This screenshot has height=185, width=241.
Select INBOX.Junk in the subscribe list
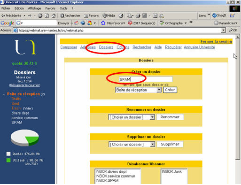[x=171, y=171]
